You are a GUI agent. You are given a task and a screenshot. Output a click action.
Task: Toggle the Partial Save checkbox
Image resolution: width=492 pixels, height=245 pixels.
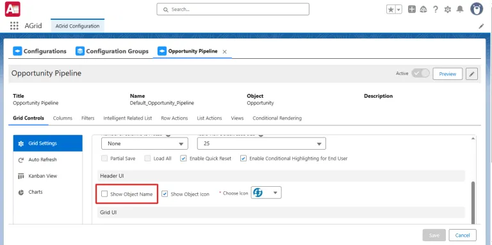click(105, 159)
